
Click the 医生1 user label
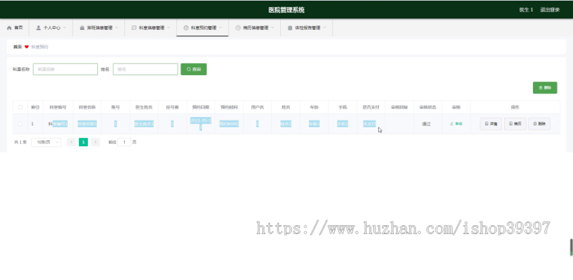click(x=526, y=10)
